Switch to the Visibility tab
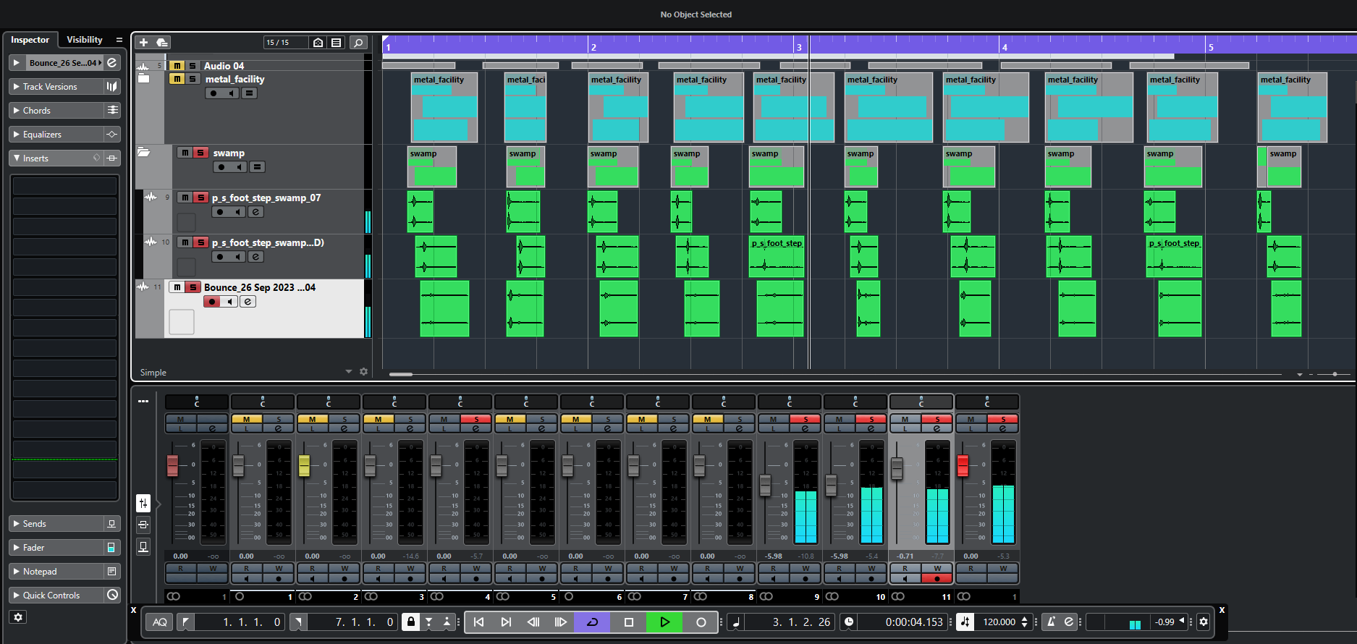 tap(85, 40)
